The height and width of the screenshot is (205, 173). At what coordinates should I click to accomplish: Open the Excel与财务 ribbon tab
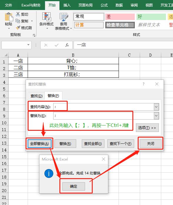(31, 5)
